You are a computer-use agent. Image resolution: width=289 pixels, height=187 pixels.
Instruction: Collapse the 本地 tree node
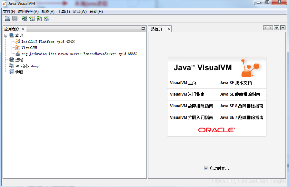tap(6, 35)
